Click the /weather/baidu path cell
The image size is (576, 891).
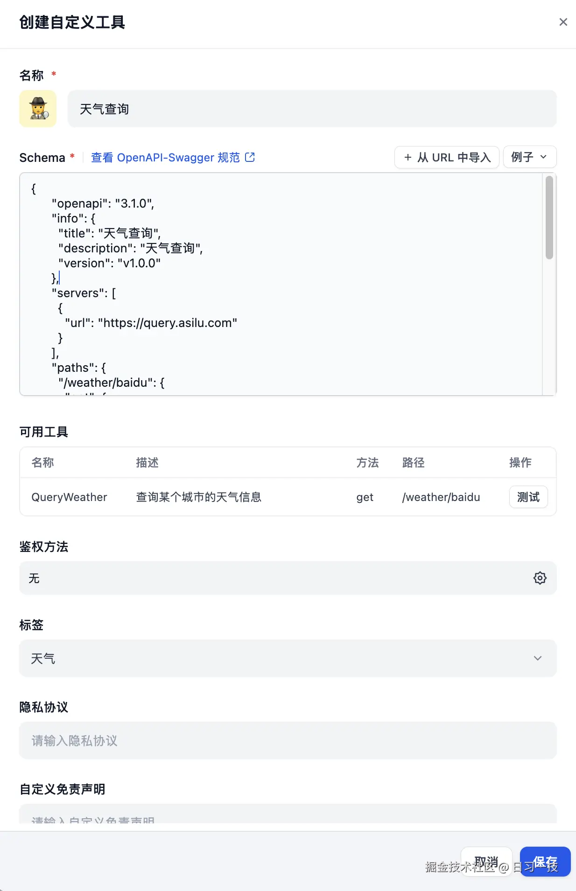point(441,497)
